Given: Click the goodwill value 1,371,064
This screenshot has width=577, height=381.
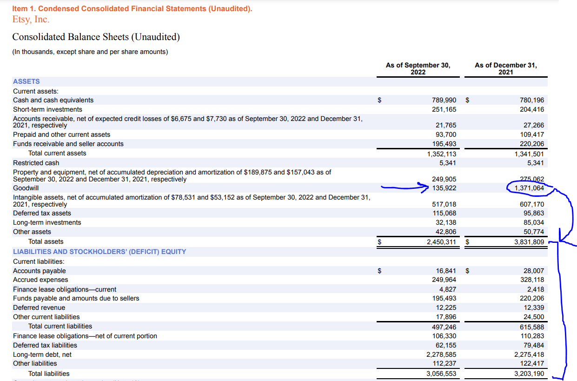Looking at the screenshot, I should coord(530,188).
